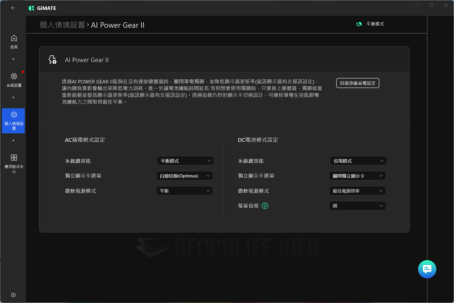
Task: Open the DC 系統總效能 省電模式 dropdown
Action: coord(358,161)
